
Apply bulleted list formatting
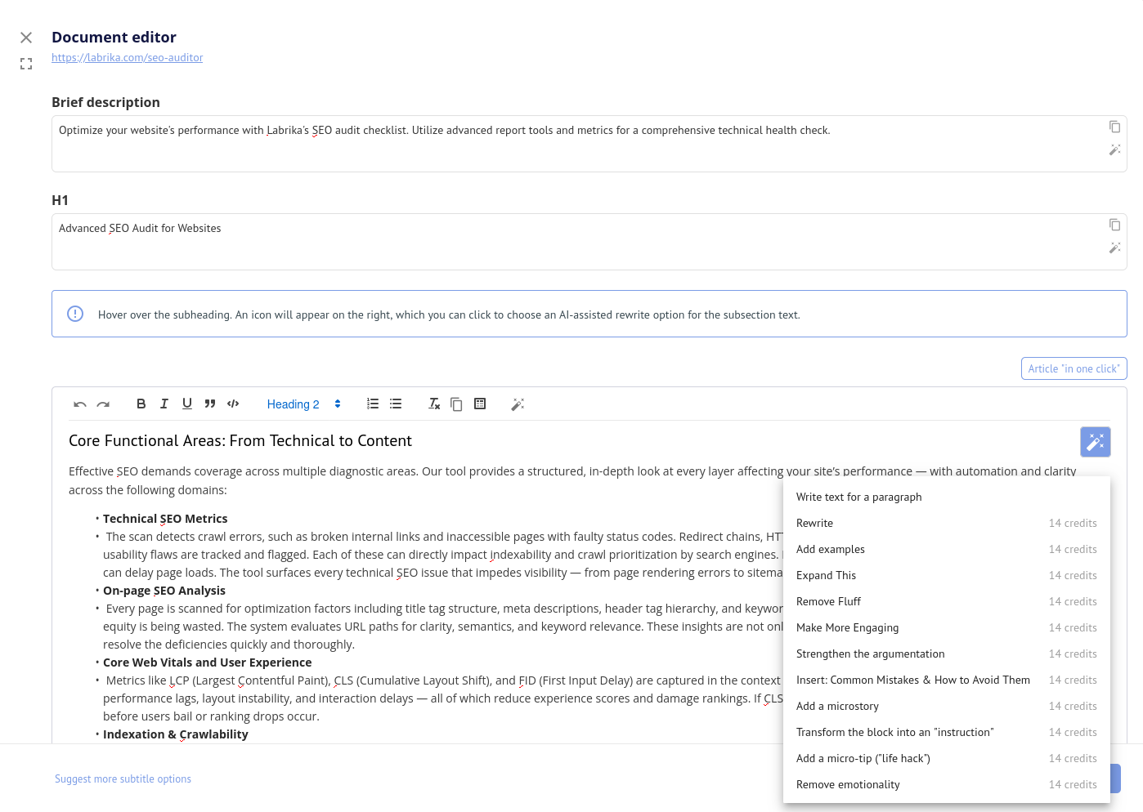396,404
